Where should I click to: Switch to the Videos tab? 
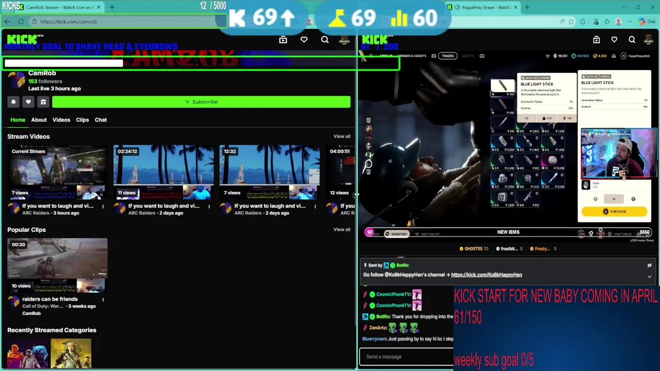(61, 120)
